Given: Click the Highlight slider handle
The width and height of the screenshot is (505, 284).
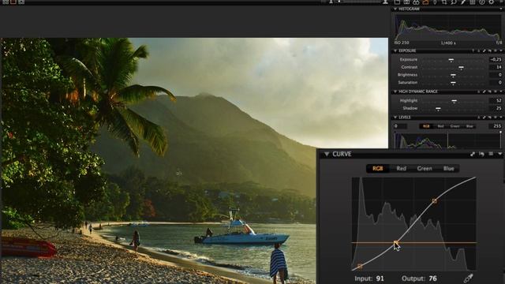Looking at the screenshot, I should pyautogui.click(x=454, y=101).
